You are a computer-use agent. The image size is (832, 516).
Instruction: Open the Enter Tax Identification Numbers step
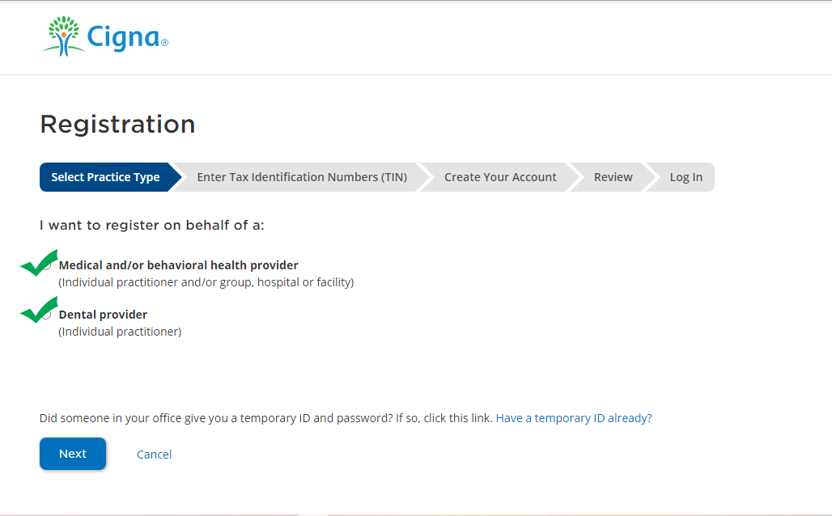click(301, 177)
